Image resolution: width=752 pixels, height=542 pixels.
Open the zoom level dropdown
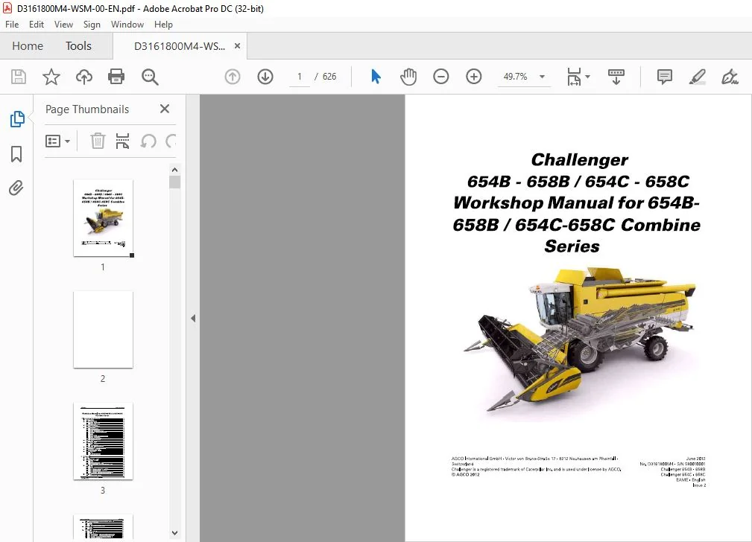pyautogui.click(x=542, y=77)
